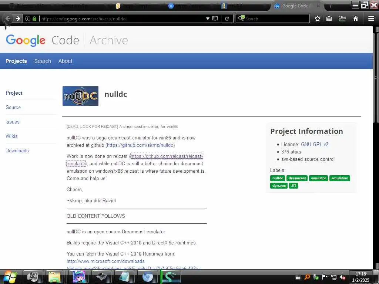This screenshot has width=379, height=284.
Task: Open the About navigation item
Action: pyautogui.click(x=65, y=61)
